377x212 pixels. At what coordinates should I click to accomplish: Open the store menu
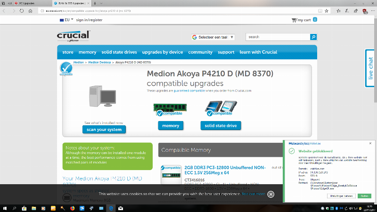click(68, 52)
